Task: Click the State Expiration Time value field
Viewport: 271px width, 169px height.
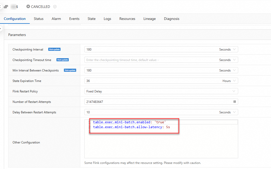Action: [151, 81]
